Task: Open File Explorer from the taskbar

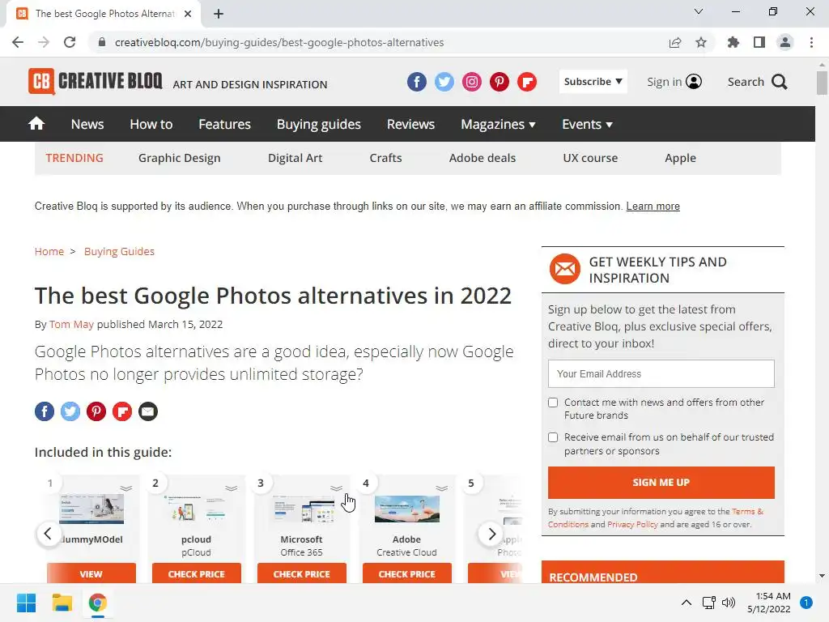Action: [62, 603]
